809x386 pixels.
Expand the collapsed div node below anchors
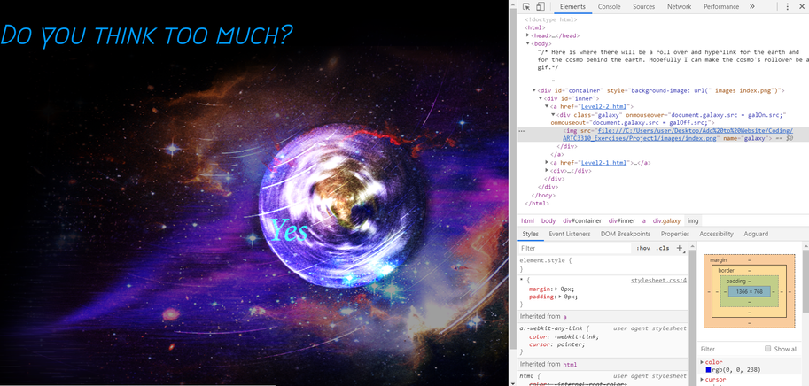point(547,171)
